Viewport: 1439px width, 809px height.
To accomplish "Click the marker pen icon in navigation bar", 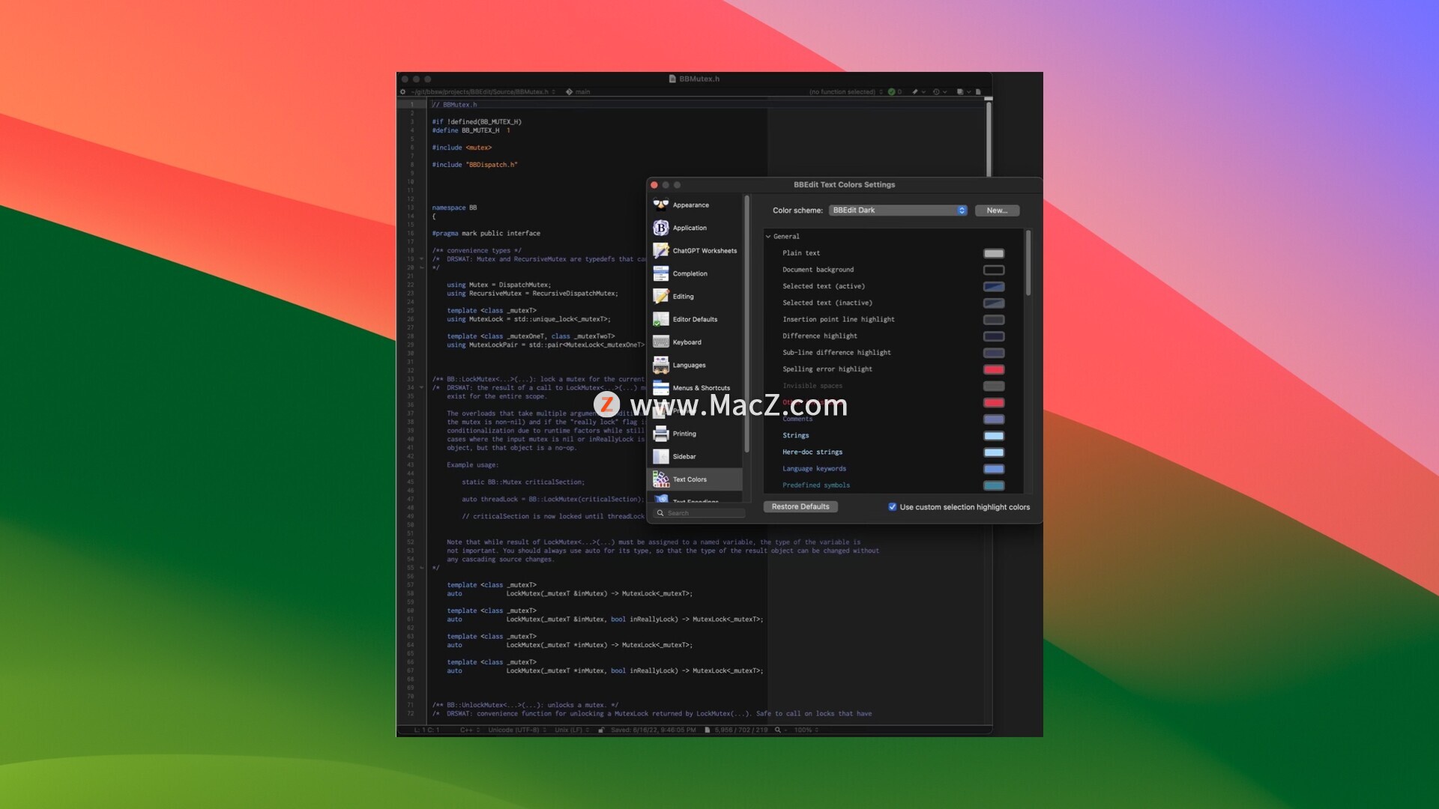I will 914,92.
